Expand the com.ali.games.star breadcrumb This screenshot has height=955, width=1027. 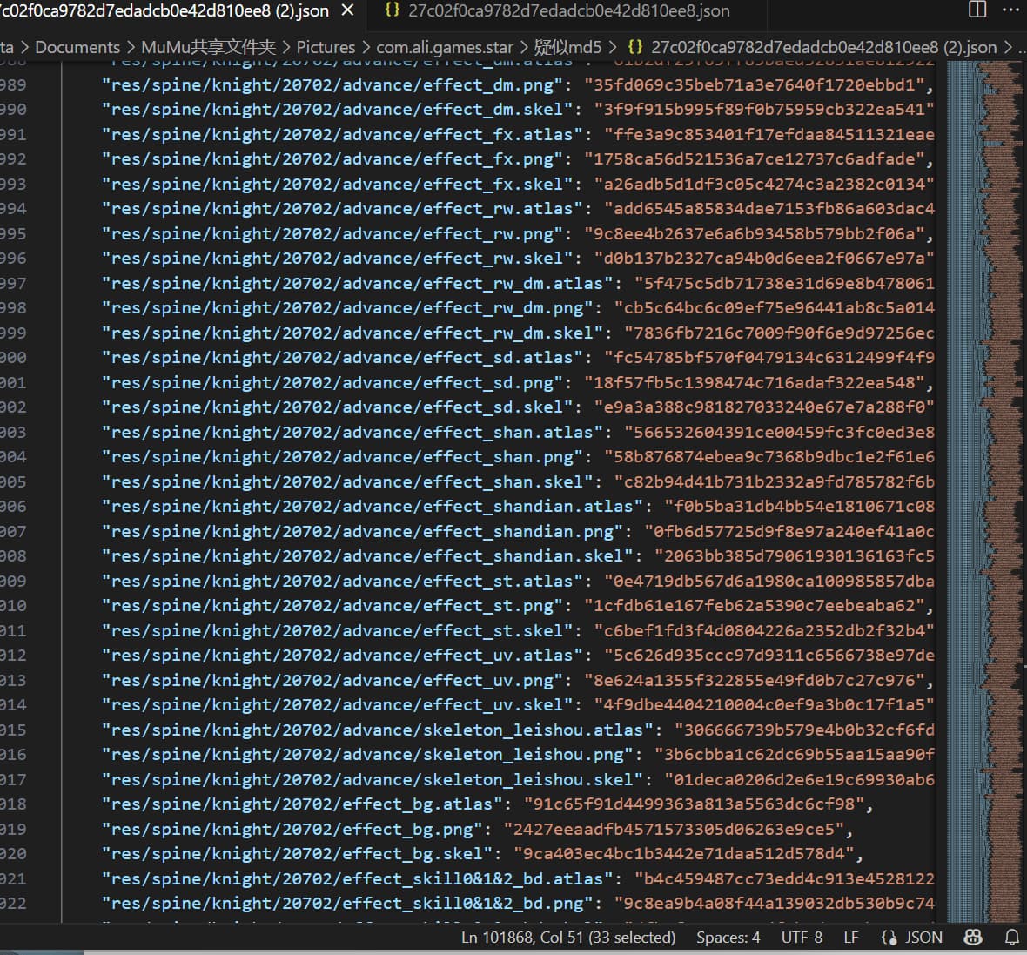tap(444, 47)
